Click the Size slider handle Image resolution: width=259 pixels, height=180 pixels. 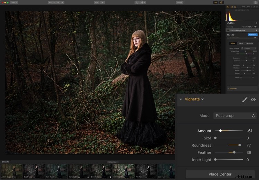pyautogui.click(x=215, y=138)
